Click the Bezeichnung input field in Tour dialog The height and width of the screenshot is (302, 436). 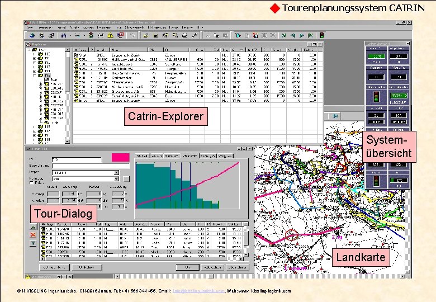click(x=91, y=166)
